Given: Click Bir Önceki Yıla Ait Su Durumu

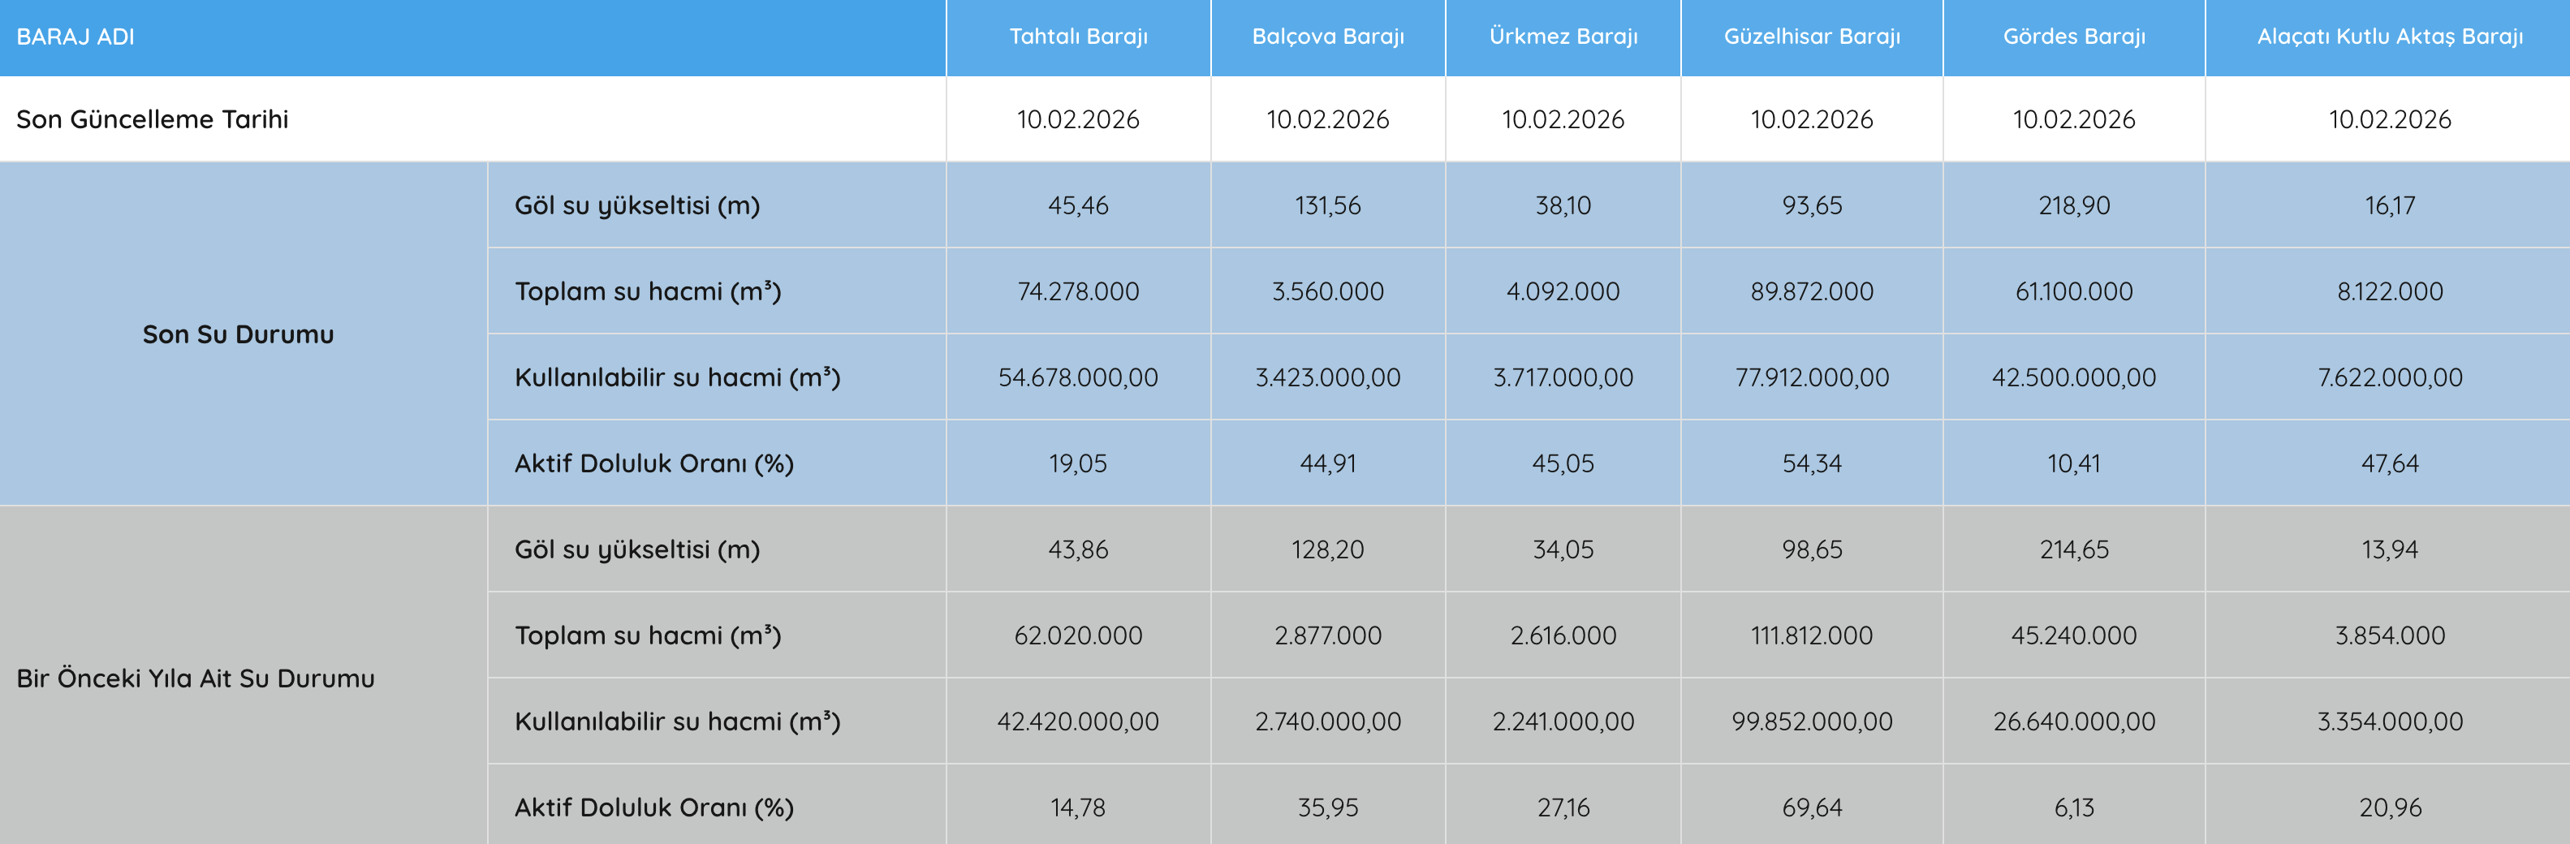Looking at the screenshot, I should point(196,678).
